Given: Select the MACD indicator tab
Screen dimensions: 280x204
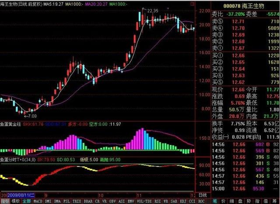Looking at the screenshot, I should [x=38, y=201].
